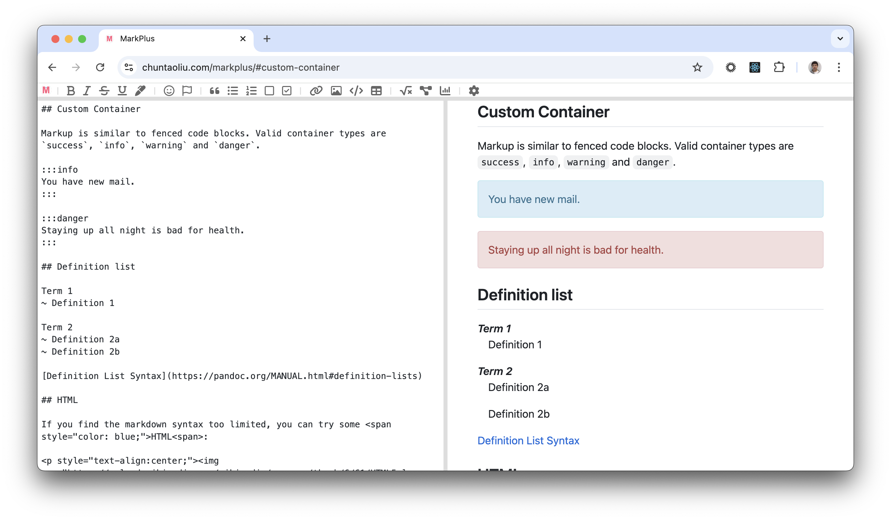
Task: Open the Definition List Syntax link
Action: pos(528,441)
